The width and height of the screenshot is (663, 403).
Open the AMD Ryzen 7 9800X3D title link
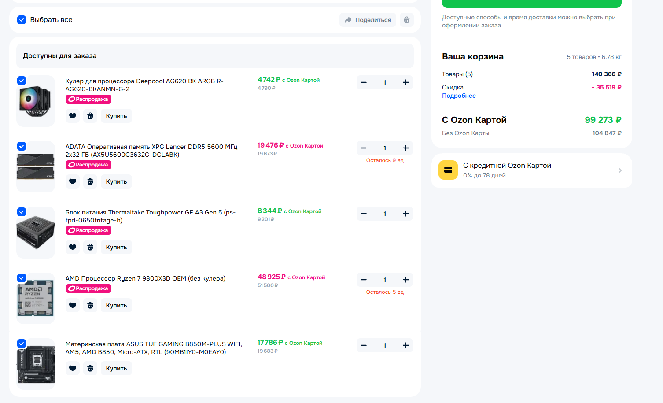coord(145,278)
